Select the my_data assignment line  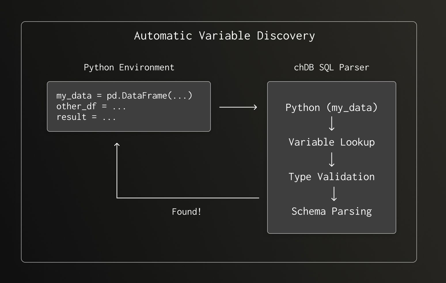coord(124,95)
